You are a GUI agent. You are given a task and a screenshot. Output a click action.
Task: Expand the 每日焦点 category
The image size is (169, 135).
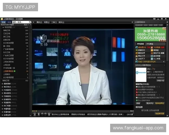tap(2, 87)
